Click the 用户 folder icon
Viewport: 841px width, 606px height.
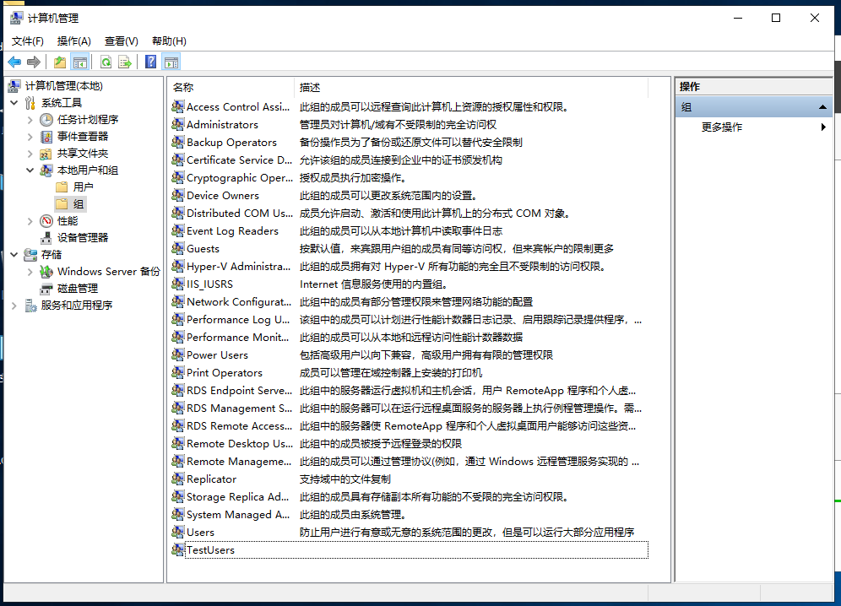coord(62,187)
